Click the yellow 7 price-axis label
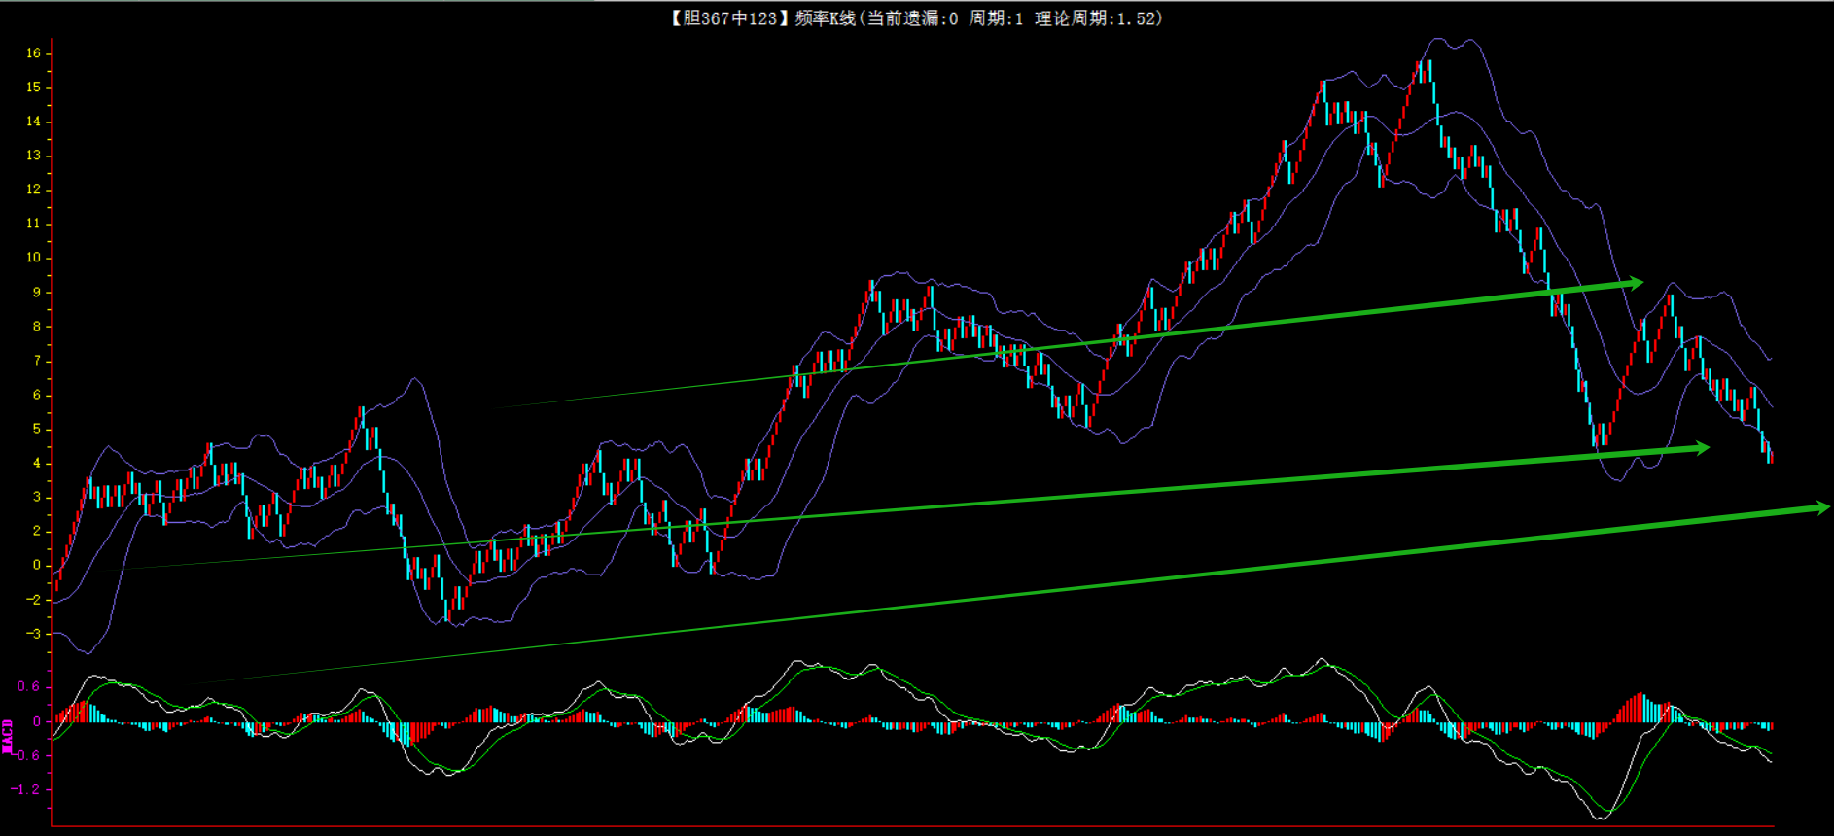 click(x=37, y=361)
